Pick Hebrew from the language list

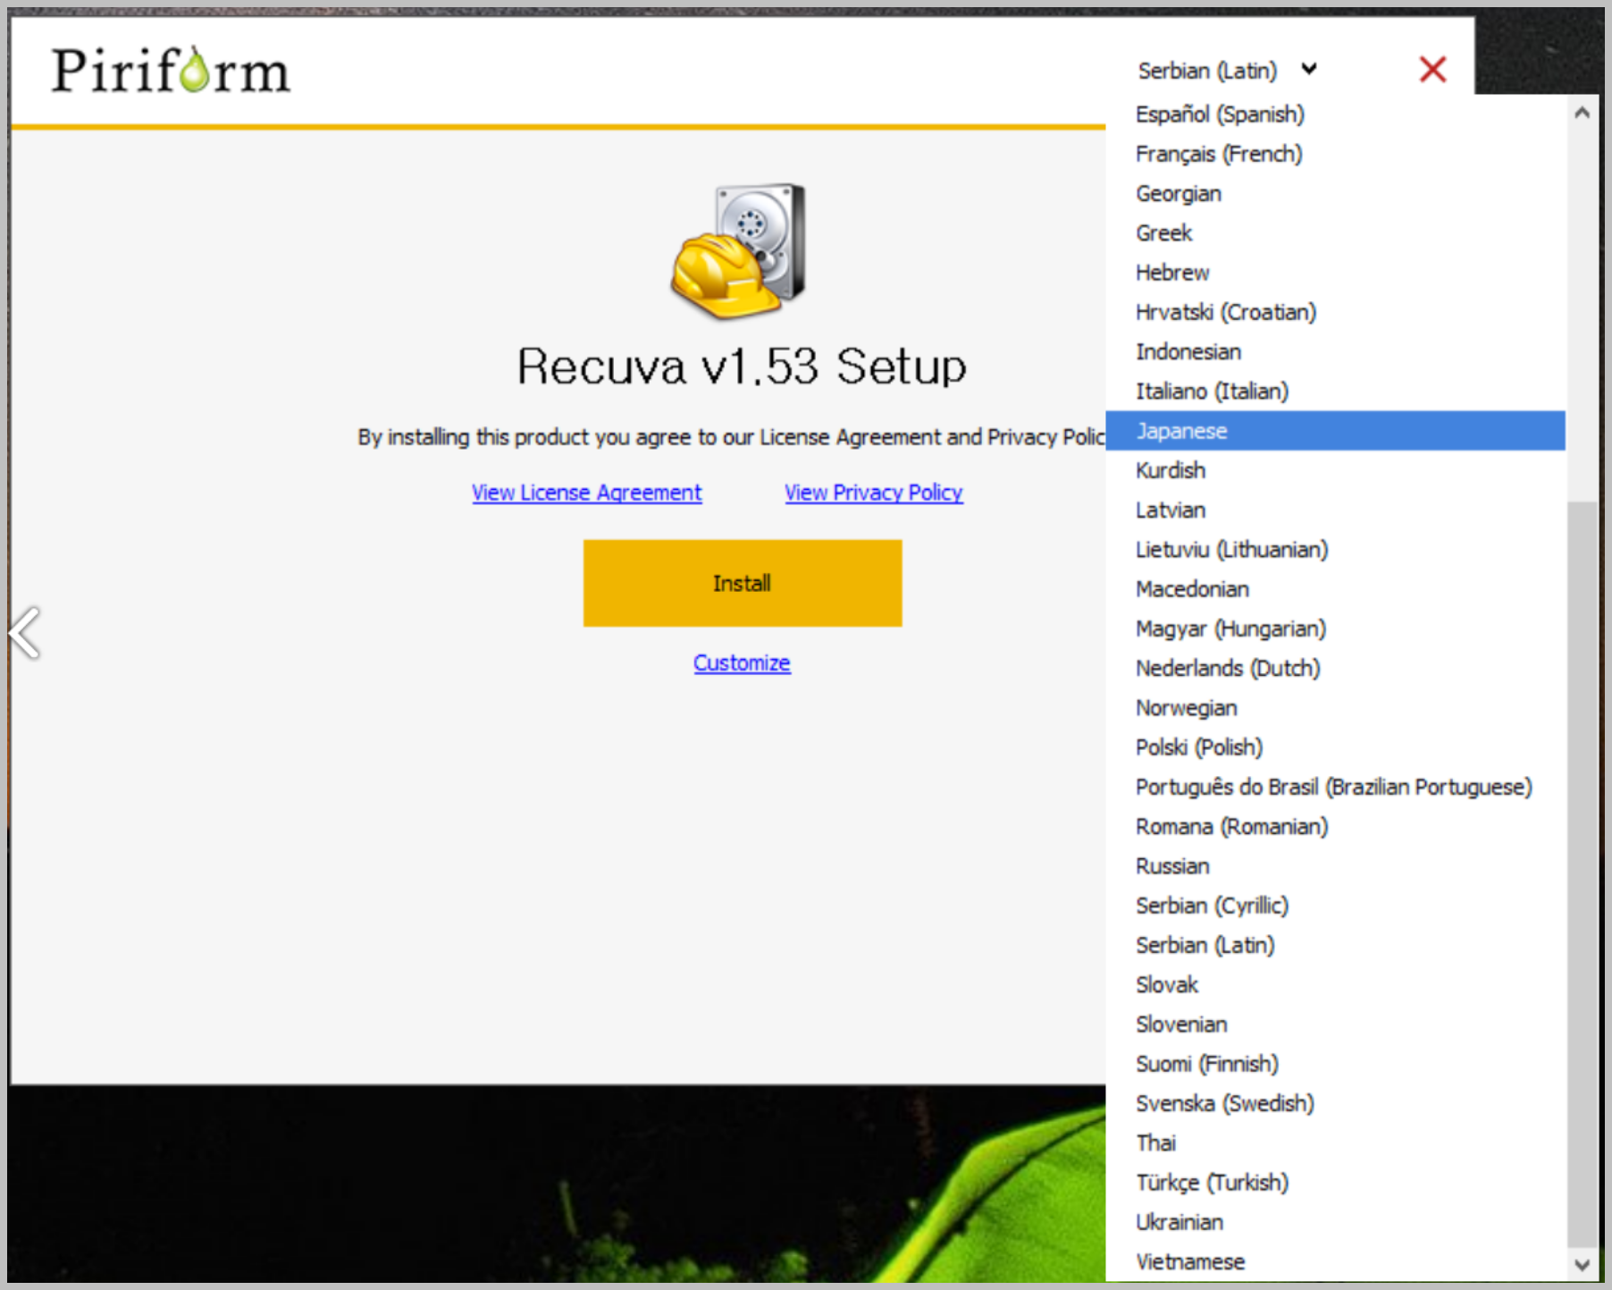point(1335,273)
